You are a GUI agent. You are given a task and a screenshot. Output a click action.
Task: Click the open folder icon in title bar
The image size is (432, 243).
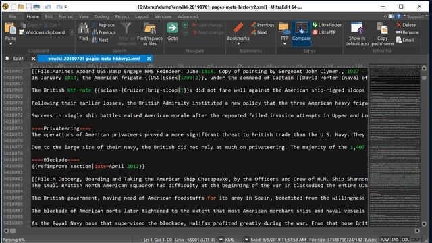click(21, 7)
